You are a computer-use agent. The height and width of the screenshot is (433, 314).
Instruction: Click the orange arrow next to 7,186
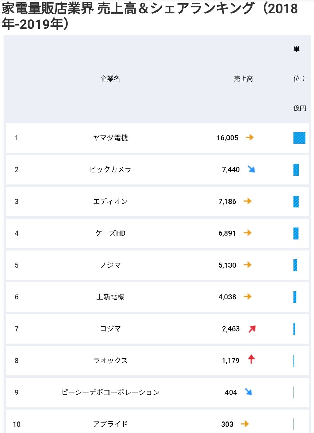point(248,201)
